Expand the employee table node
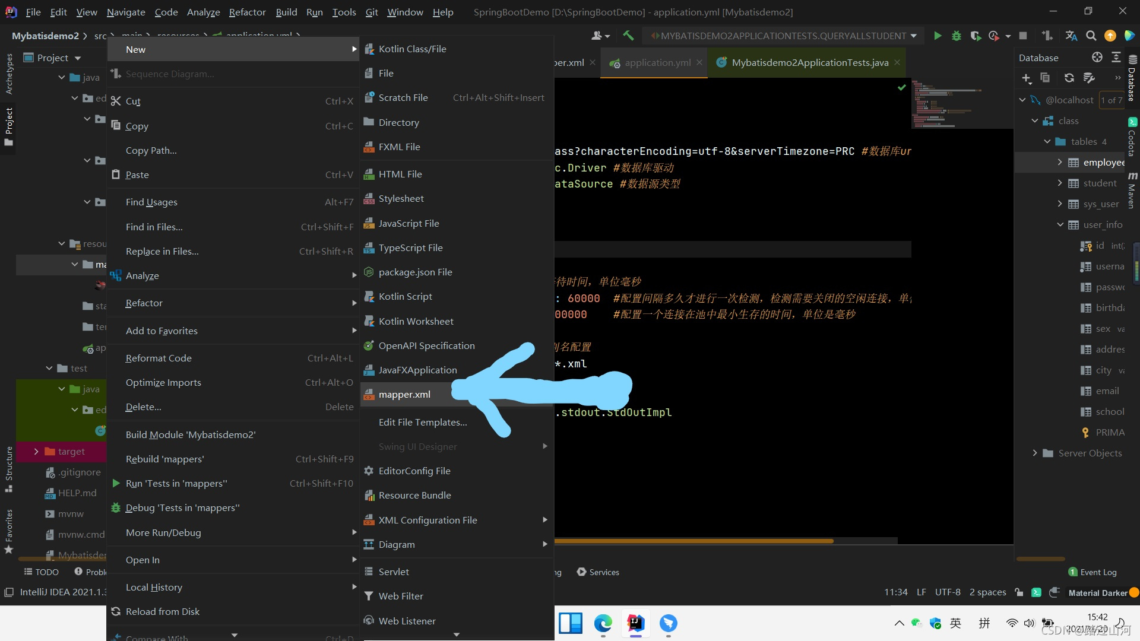Screen dimensions: 1140x641 1060,161
